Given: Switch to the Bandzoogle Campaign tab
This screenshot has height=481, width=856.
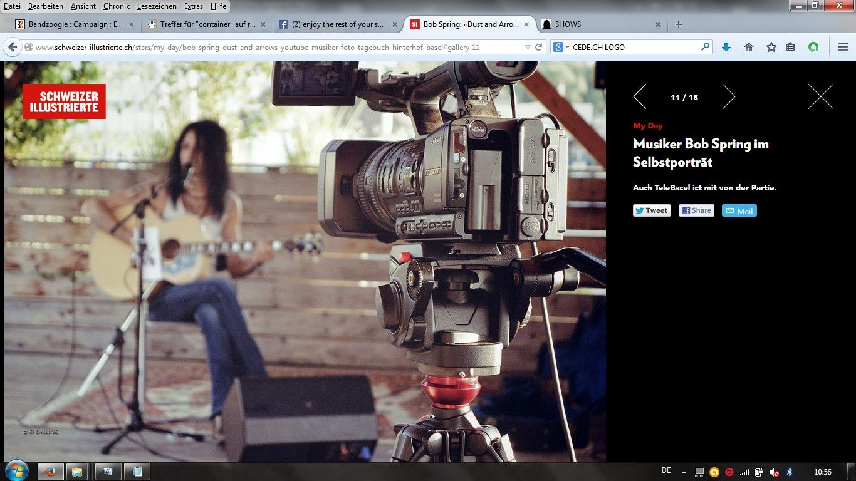Looking at the screenshot, I should 74,24.
